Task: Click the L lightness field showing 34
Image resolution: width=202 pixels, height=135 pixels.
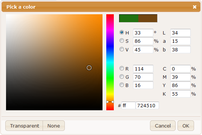Action: point(181,33)
